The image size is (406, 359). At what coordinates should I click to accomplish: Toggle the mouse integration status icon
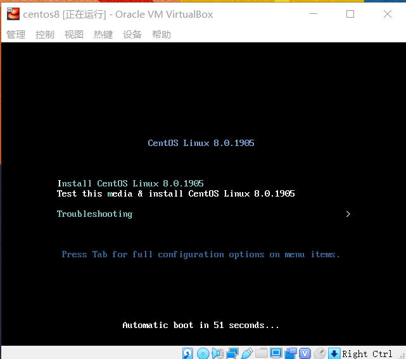click(320, 353)
